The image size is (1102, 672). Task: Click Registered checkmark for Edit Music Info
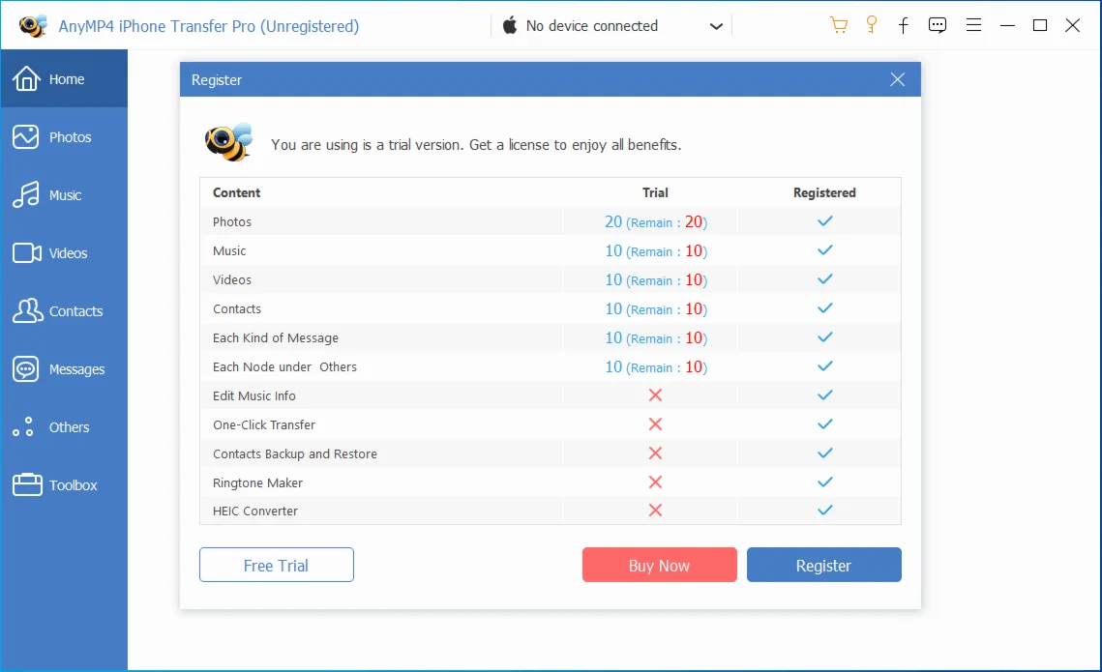825,394
